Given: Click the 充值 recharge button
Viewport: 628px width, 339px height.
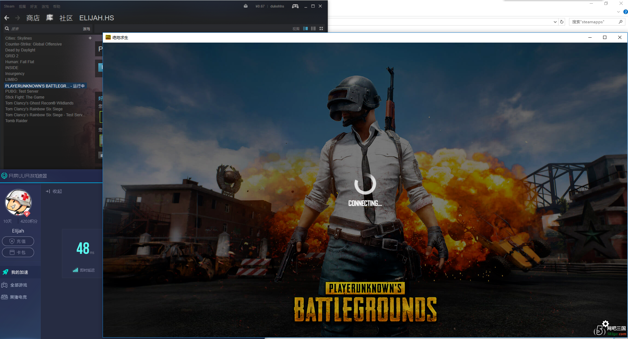Looking at the screenshot, I should (x=18, y=241).
